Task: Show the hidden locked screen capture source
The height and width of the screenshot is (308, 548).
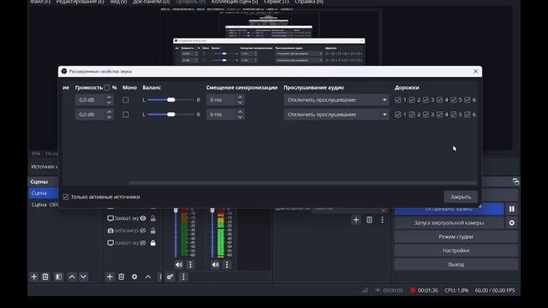Action: coord(143,243)
